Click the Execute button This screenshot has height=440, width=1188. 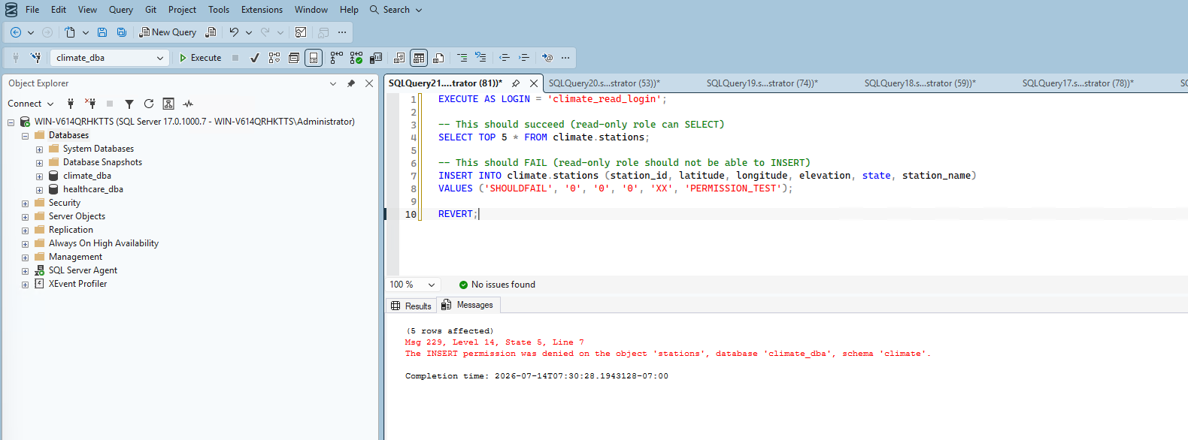(x=200, y=58)
